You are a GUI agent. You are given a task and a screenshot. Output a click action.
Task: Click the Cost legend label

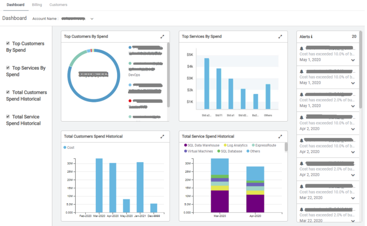71,148
